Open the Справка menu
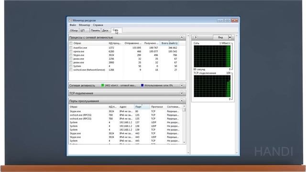The image size is (306, 172). 98,25
